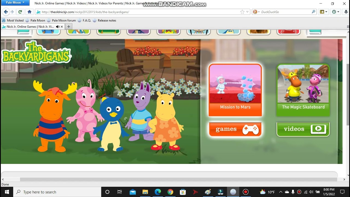Switch to Pale Moon taskbar icon

[233, 192]
